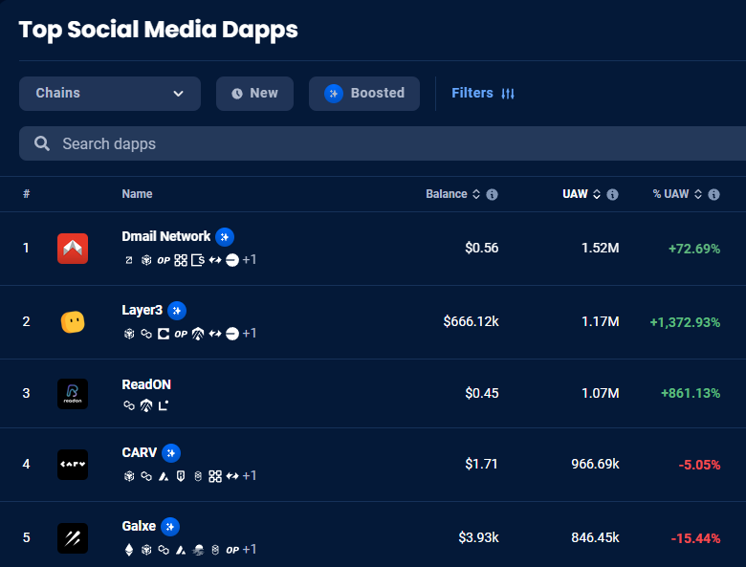Image resolution: width=746 pixels, height=567 pixels.
Task: Click the Top Social Media Dapps heading
Action: click(x=159, y=30)
